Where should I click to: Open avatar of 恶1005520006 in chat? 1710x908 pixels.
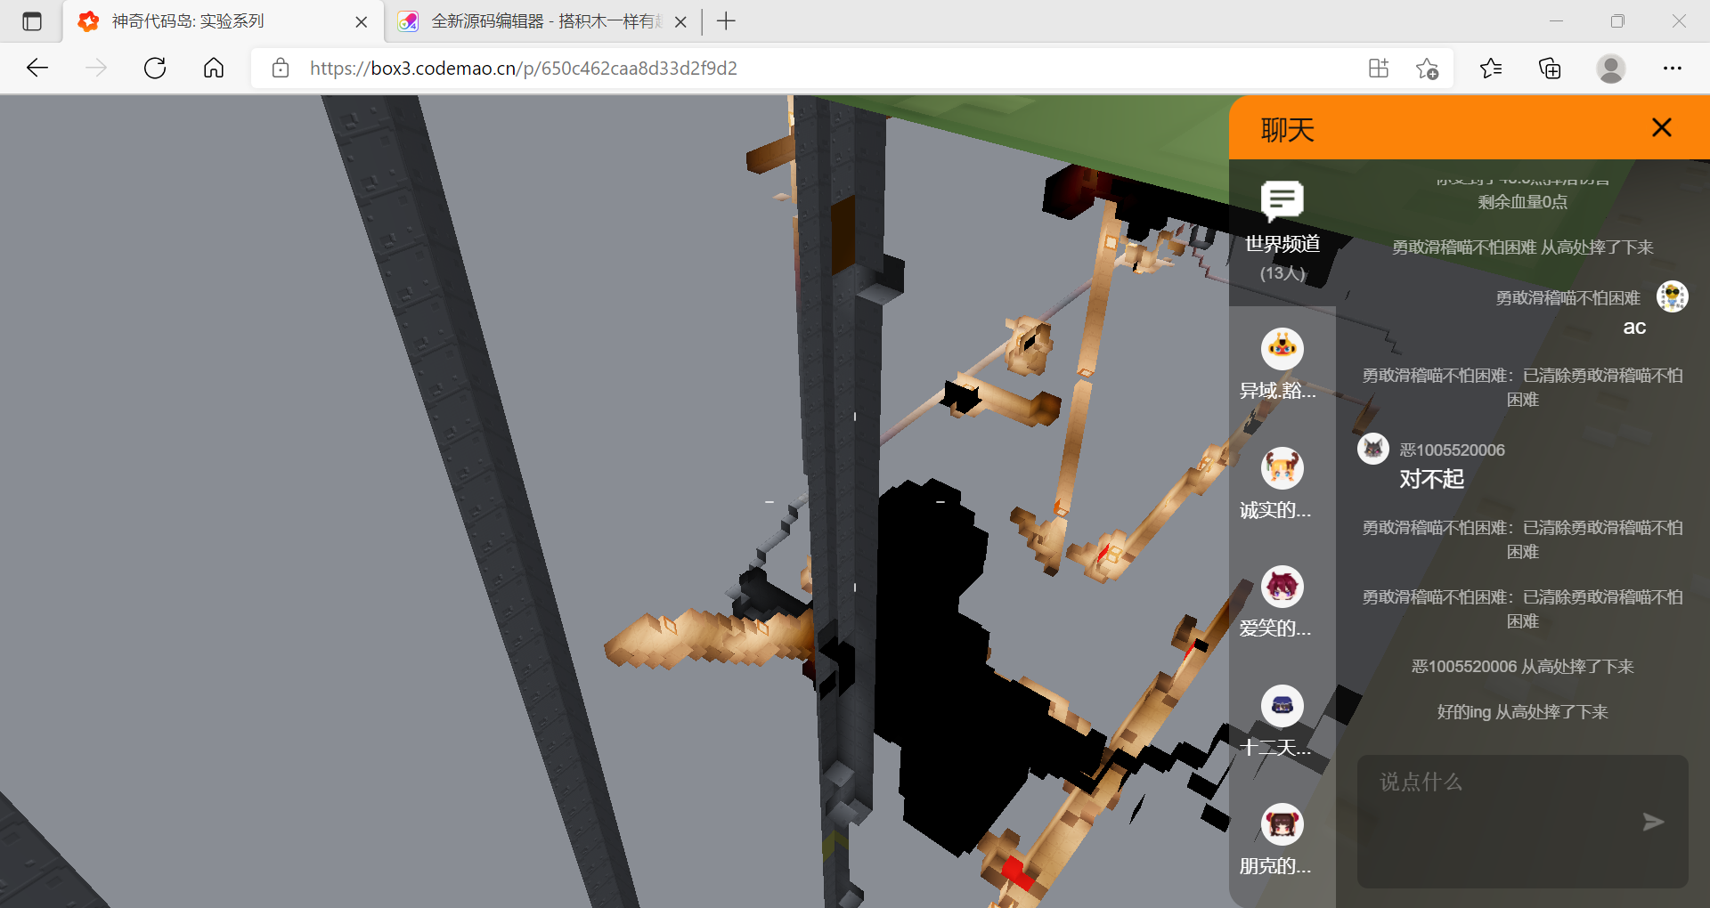pyautogui.click(x=1372, y=449)
